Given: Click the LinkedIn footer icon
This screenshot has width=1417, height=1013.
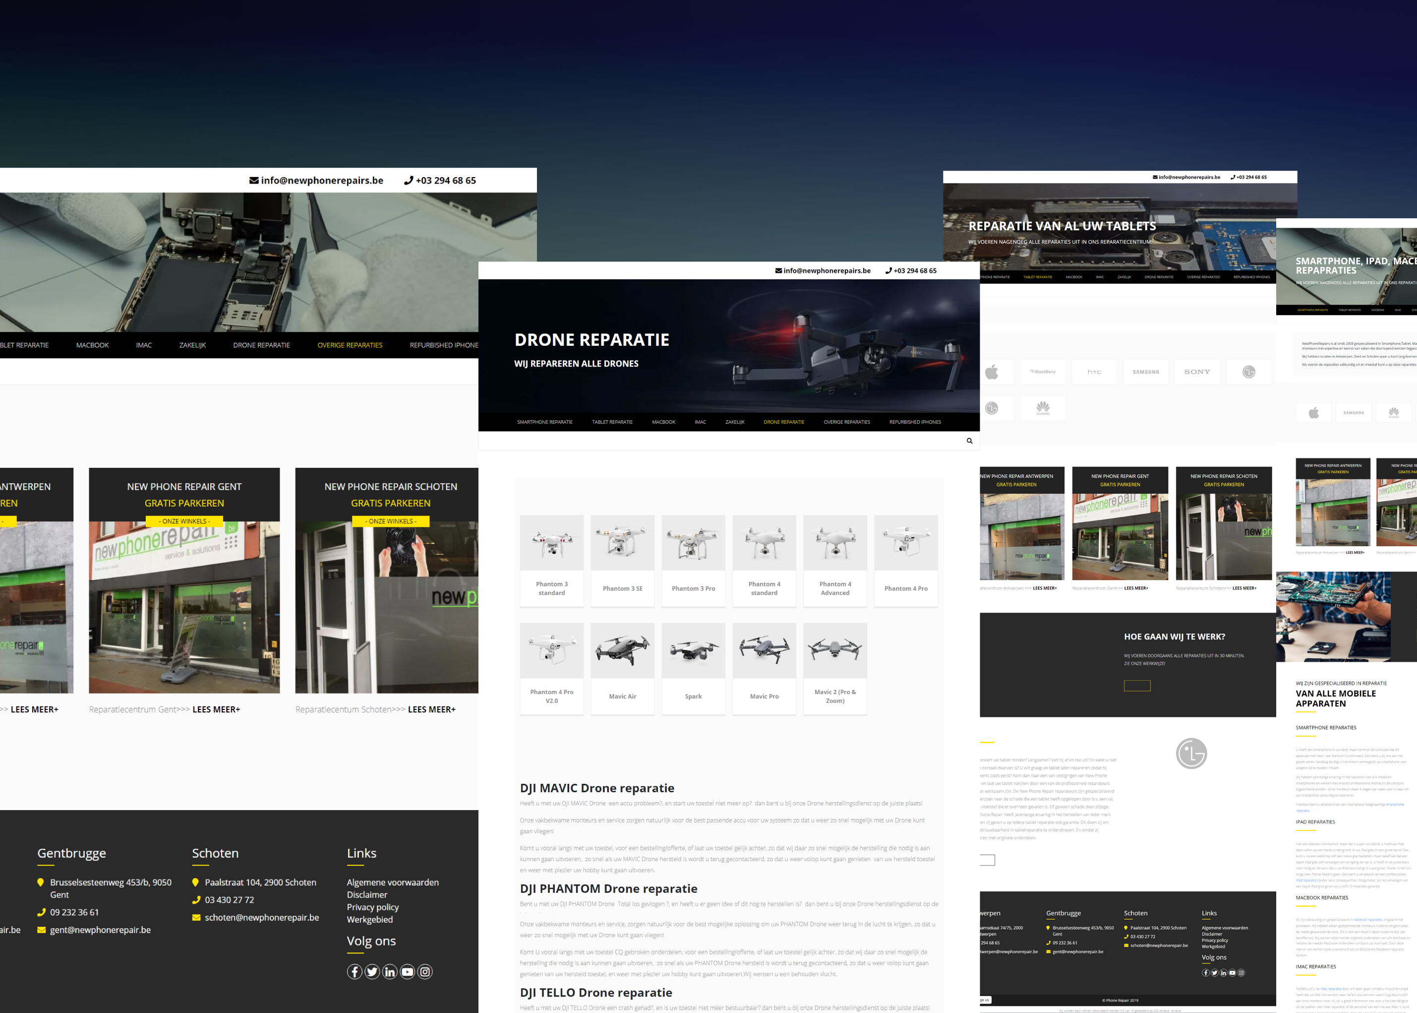Looking at the screenshot, I should point(390,971).
